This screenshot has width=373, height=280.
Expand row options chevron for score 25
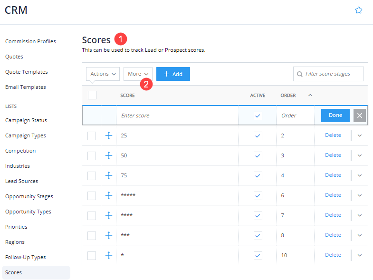click(360, 135)
